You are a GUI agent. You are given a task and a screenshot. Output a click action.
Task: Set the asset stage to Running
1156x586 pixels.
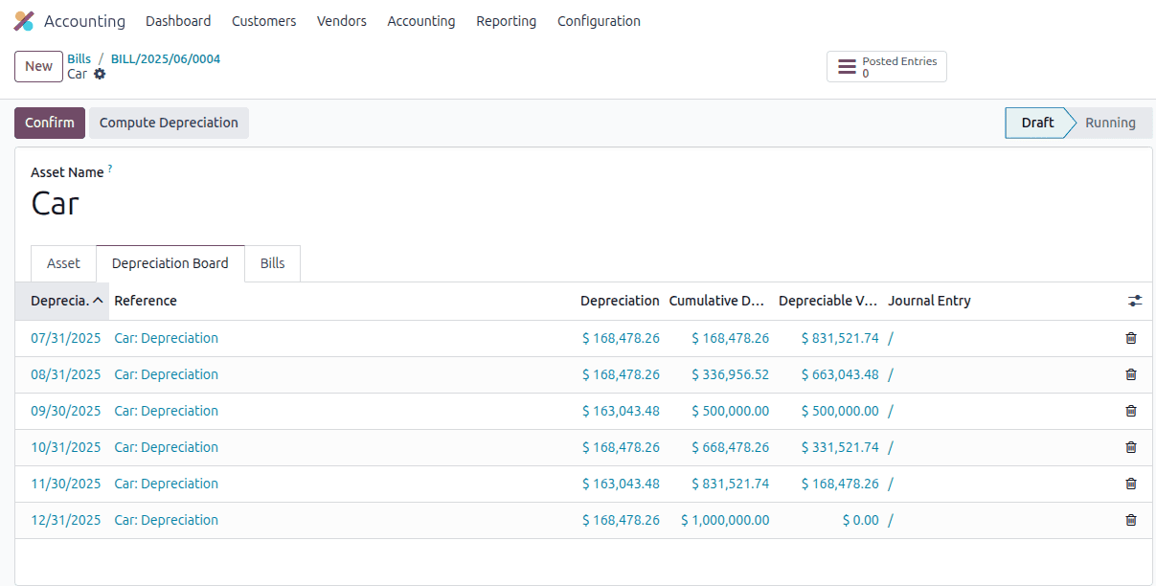click(1109, 123)
